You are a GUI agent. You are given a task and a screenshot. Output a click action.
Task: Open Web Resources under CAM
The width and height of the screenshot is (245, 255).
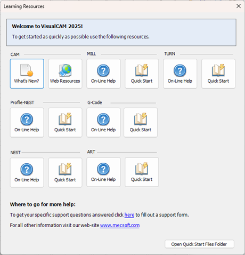(65, 74)
